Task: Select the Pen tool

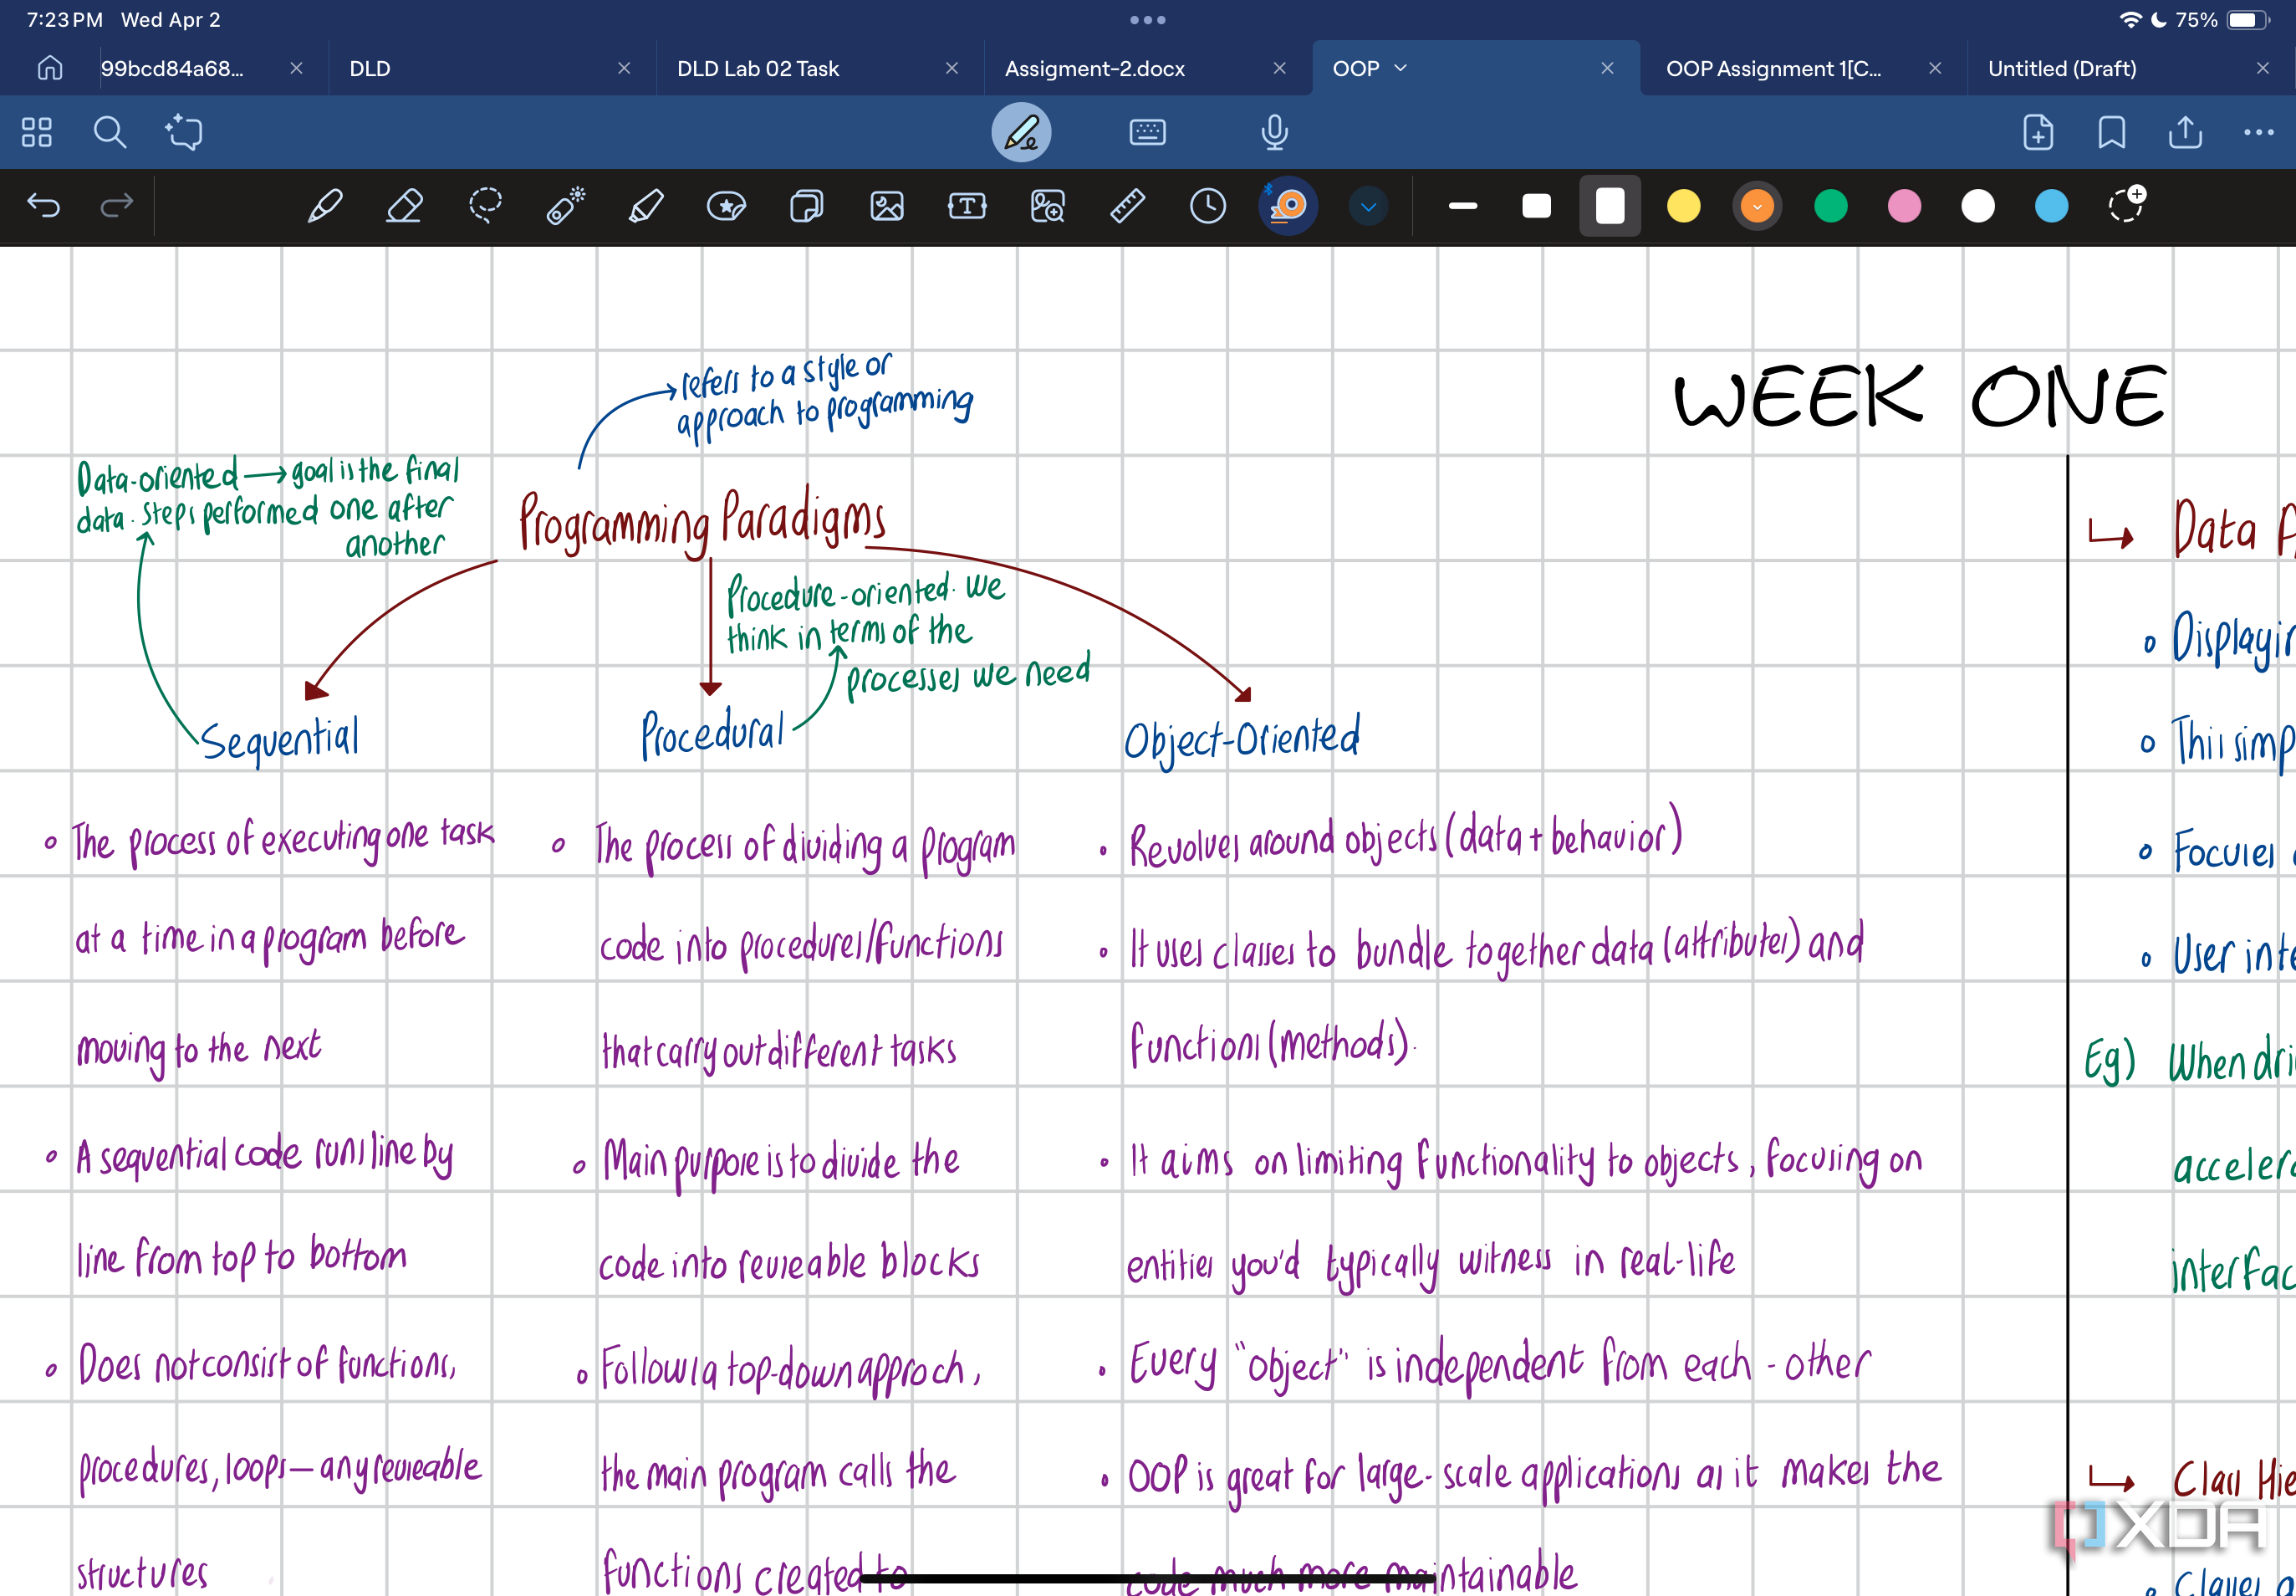Action: point(325,206)
